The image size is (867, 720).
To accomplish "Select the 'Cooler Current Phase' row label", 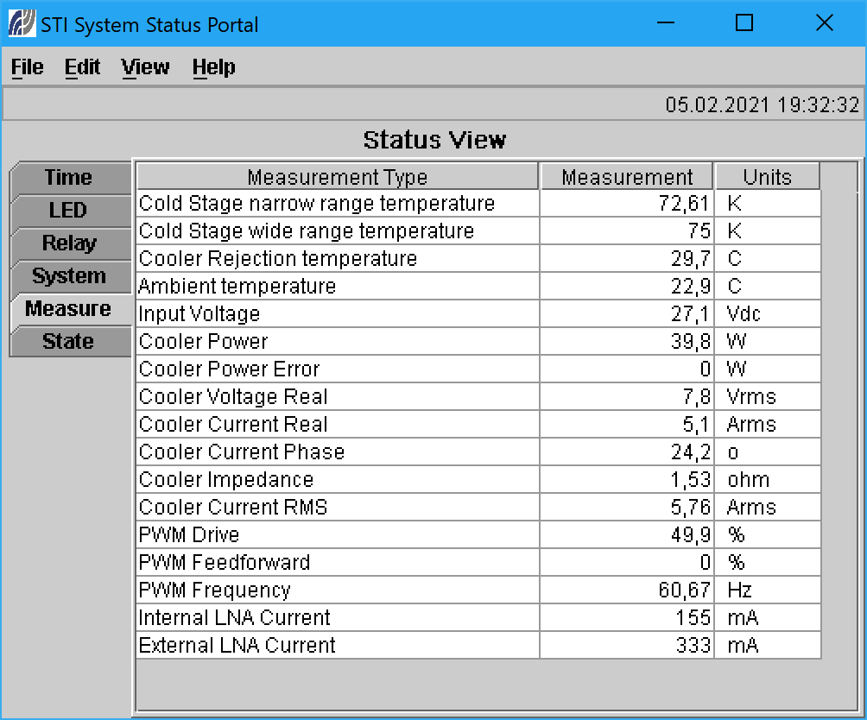I will (x=242, y=452).
